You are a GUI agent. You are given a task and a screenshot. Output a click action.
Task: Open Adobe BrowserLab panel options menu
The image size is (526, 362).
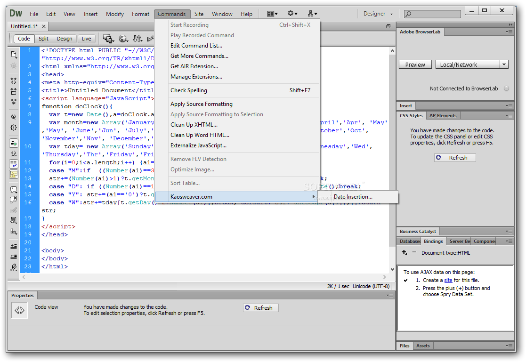tap(509, 32)
